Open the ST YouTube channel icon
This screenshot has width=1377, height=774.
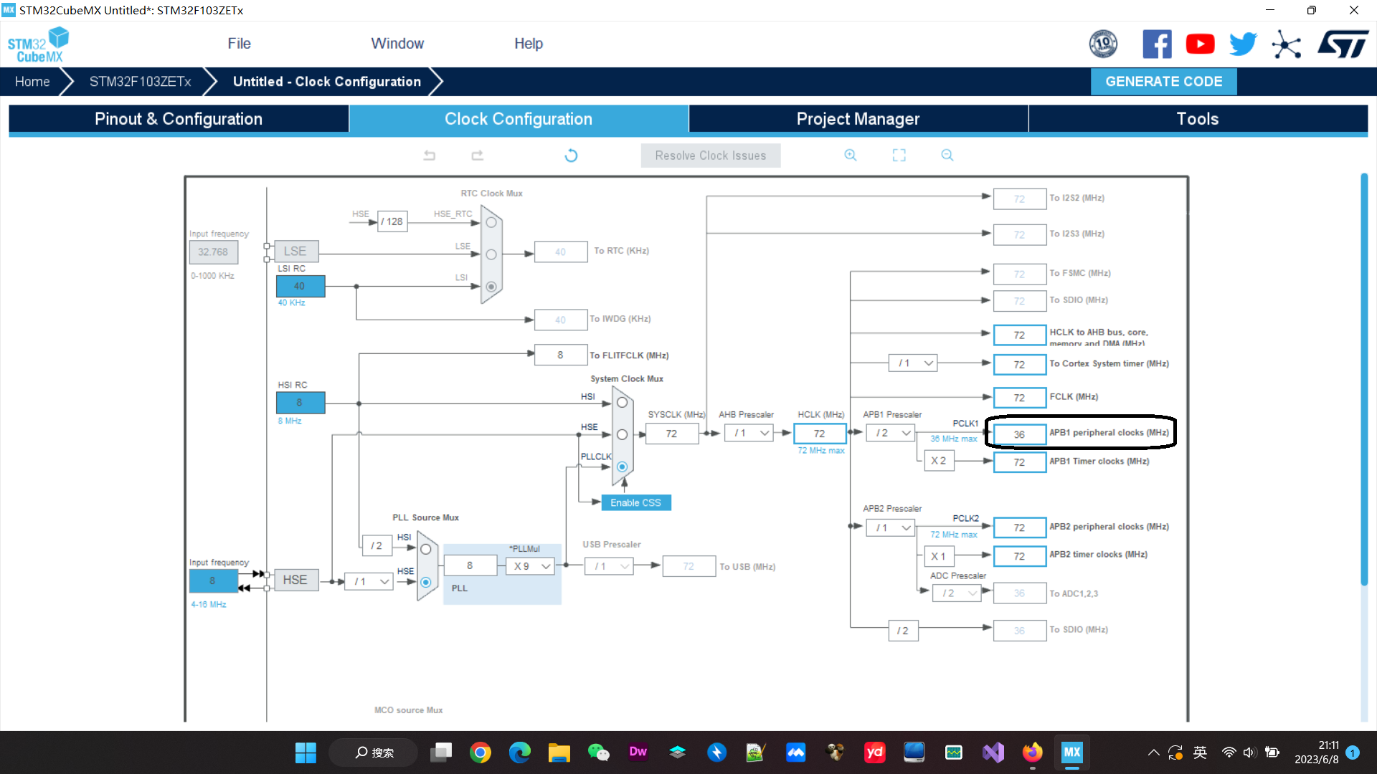[1200, 44]
